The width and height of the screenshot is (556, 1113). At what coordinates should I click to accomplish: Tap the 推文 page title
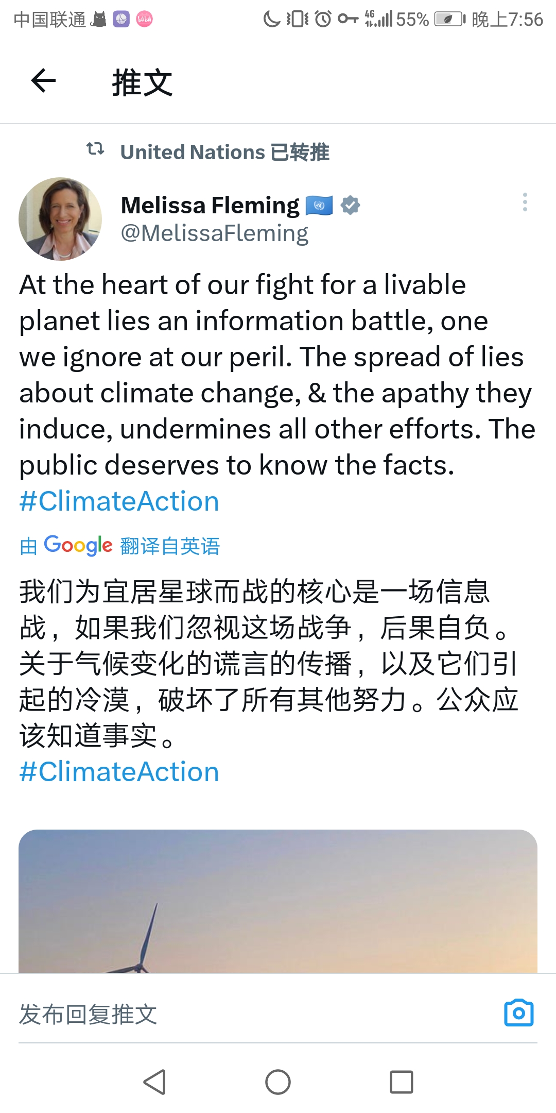point(142,82)
